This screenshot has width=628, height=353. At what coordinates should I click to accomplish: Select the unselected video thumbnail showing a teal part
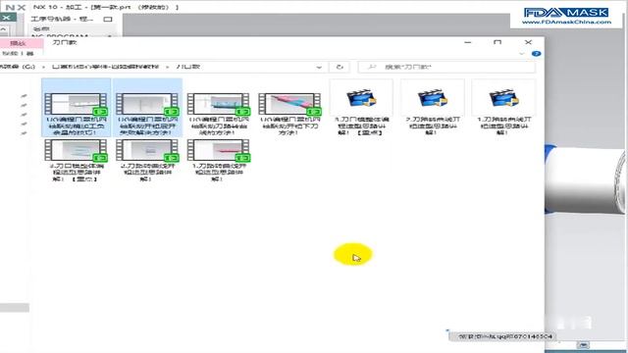218,104
